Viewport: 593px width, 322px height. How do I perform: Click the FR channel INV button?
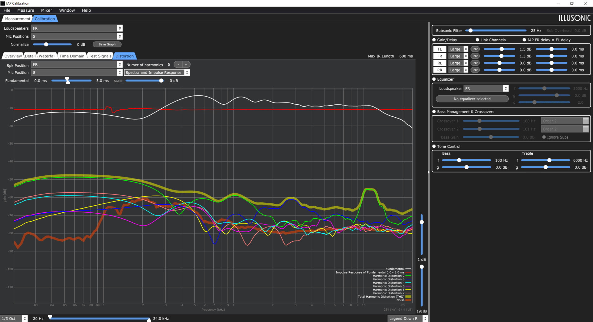pos(475,56)
